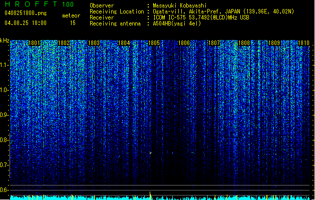The height and width of the screenshot is (200, 315).
Task: Click the 1.1 kHz axis label
Action: (x=5, y=65)
